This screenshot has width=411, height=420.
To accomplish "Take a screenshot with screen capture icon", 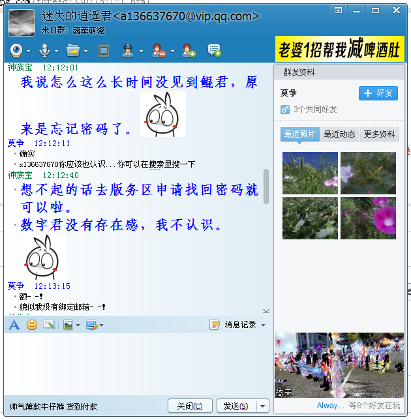I will pyautogui.click(x=92, y=325).
